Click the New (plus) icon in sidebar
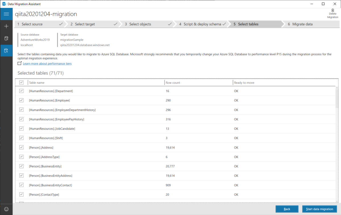Image resolution: width=341 pixels, height=215 pixels. (6, 26)
